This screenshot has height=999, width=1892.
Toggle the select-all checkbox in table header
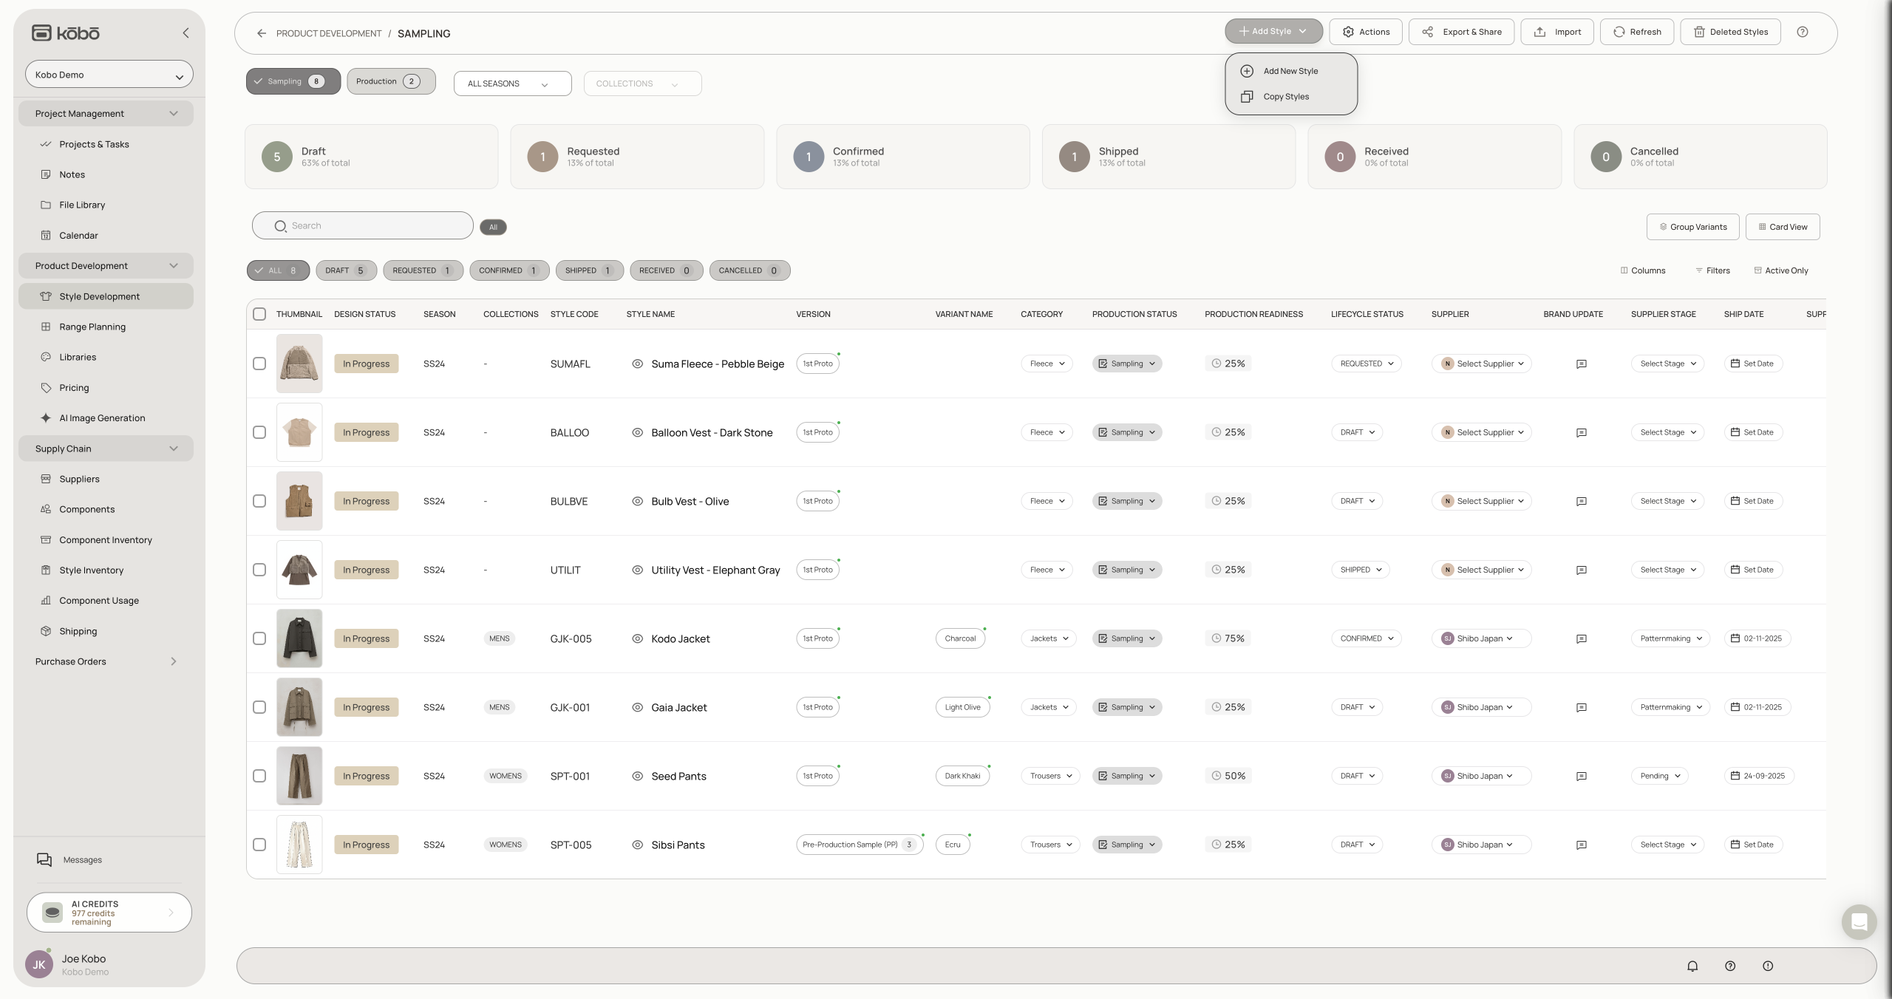pyautogui.click(x=259, y=314)
